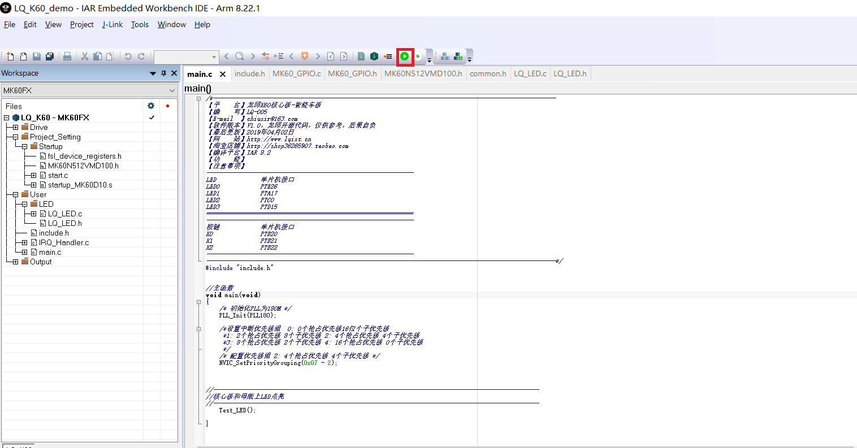Switch to the include.h tab

point(249,73)
